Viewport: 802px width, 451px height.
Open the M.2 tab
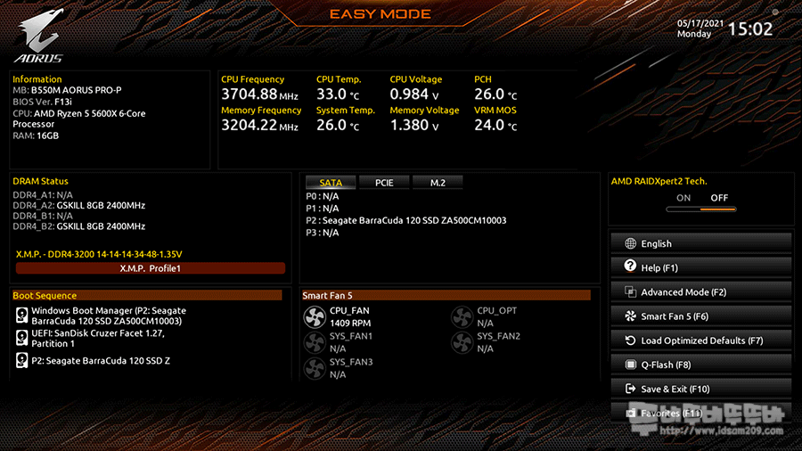pos(438,183)
